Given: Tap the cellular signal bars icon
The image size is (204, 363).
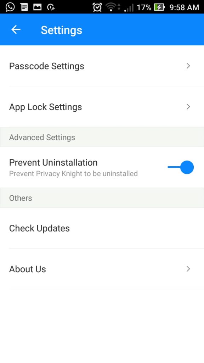Looking at the screenshot, I should point(129,8).
